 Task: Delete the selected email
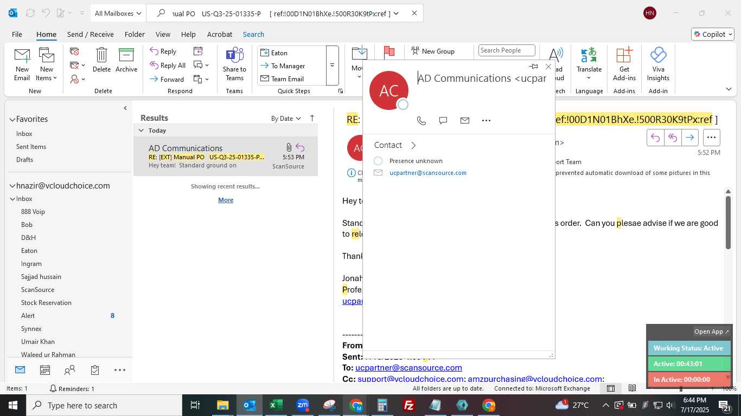(101, 60)
